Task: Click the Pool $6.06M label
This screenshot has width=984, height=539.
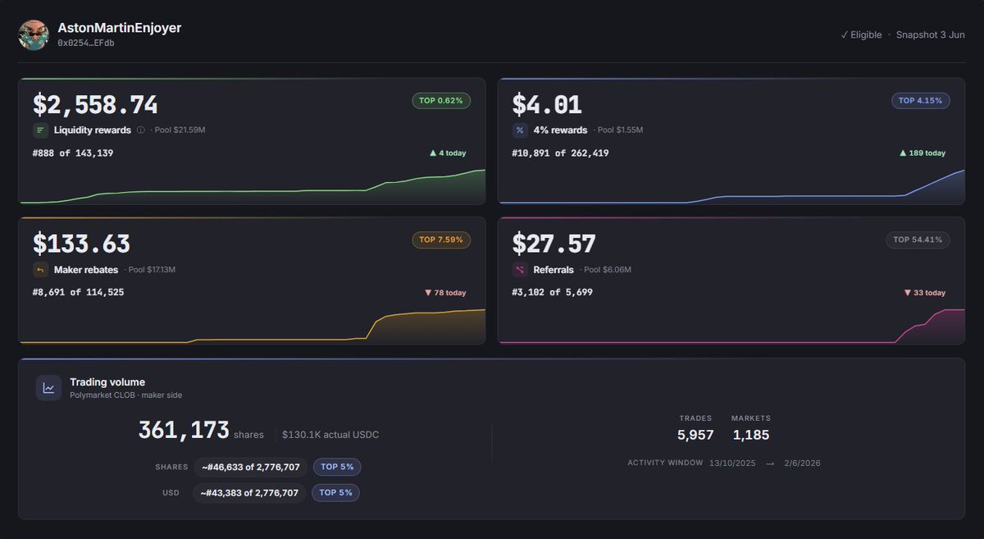Action: coord(608,270)
